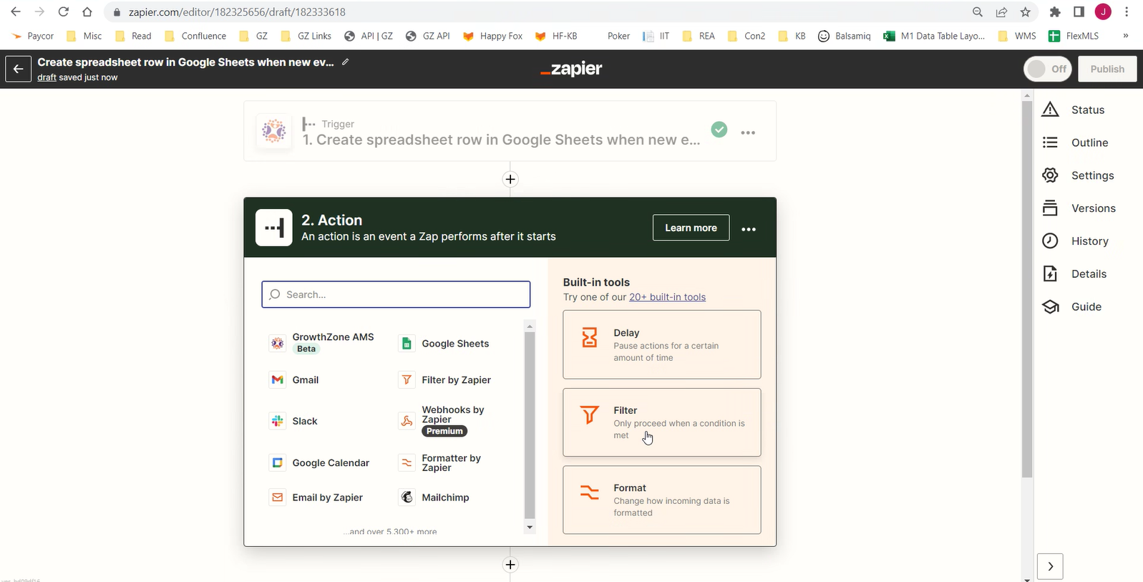Click the Learn more button
This screenshot has height=582, width=1143.
(691, 228)
